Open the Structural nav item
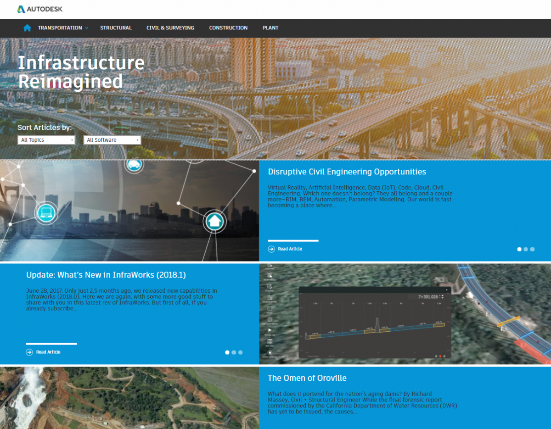The width and height of the screenshot is (551, 429). (116, 28)
